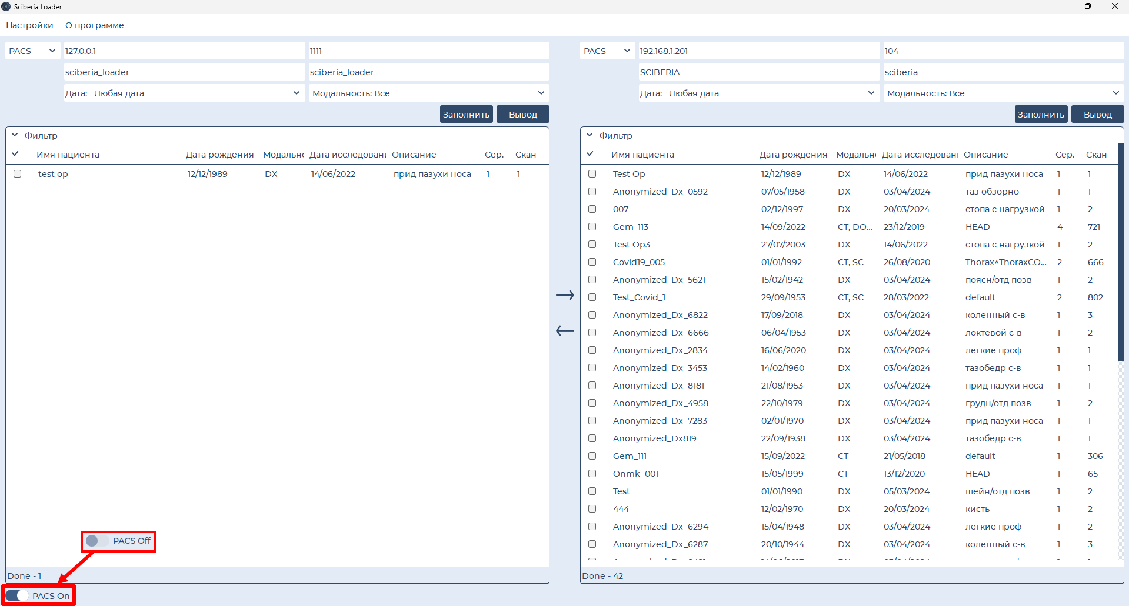Open the right PACS source dropdown

click(608, 51)
